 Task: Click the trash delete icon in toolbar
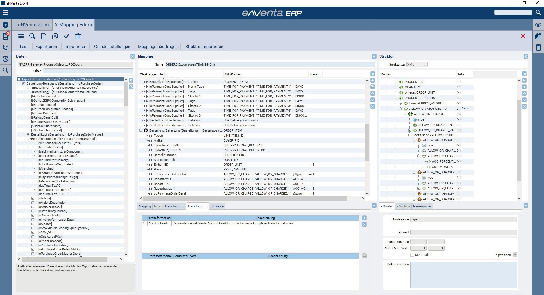pyautogui.click(x=78, y=36)
